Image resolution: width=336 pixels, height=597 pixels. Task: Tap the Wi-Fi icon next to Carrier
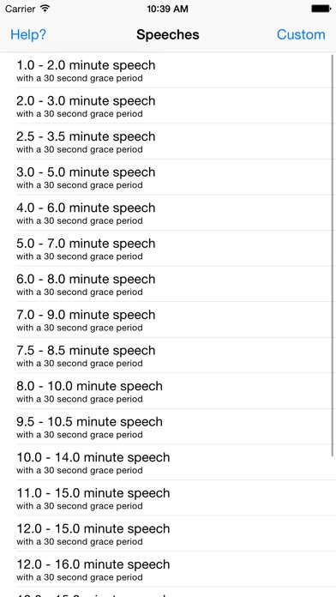(45, 9)
